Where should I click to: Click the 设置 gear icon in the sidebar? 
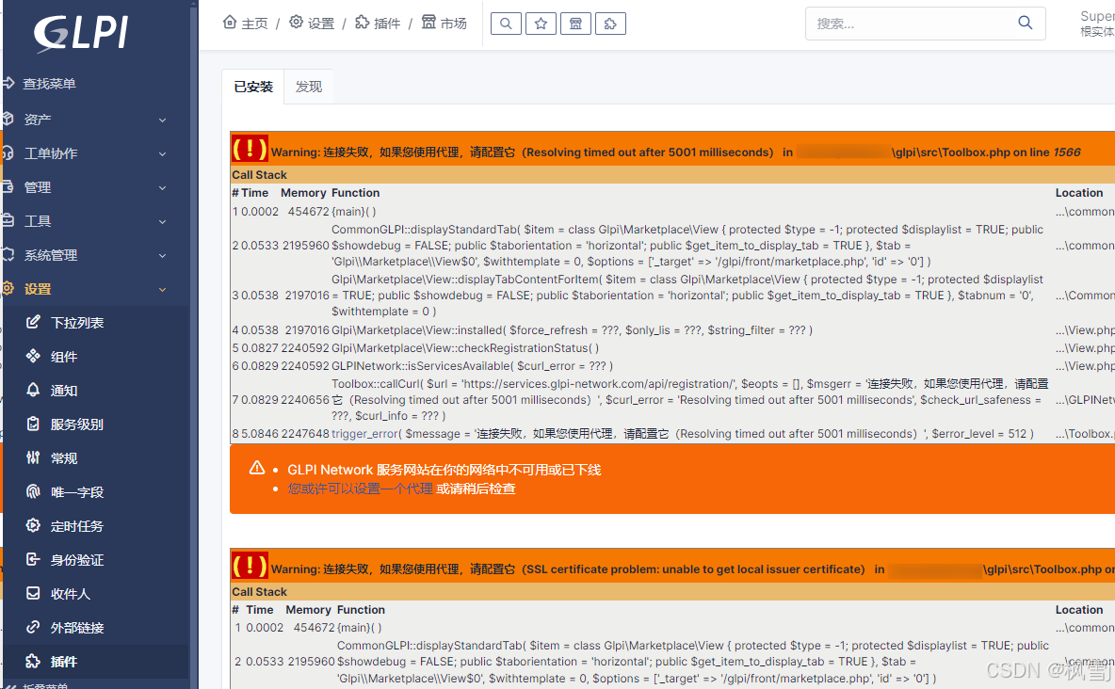pyautogui.click(x=8, y=289)
